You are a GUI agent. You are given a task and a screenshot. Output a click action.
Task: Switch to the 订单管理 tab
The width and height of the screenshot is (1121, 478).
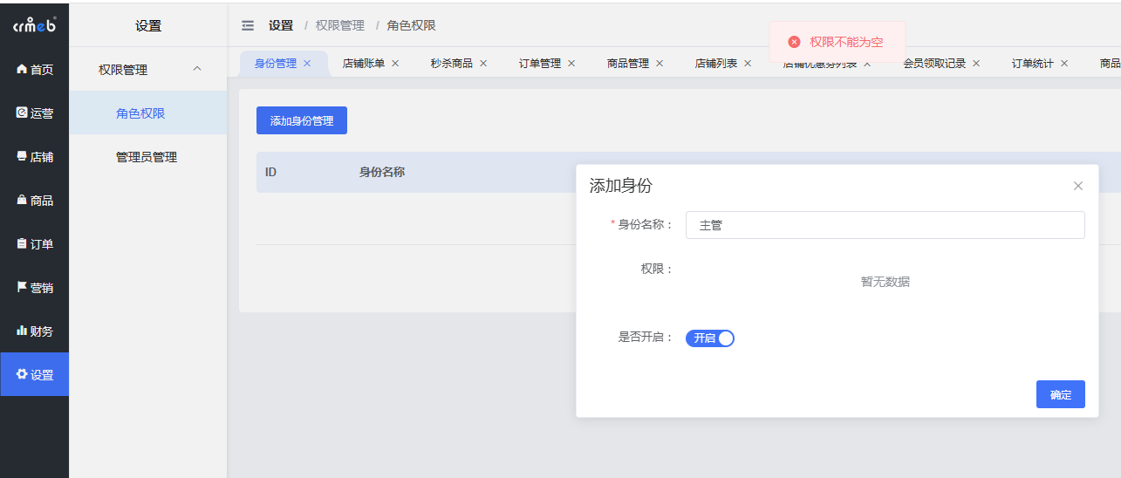pos(539,64)
